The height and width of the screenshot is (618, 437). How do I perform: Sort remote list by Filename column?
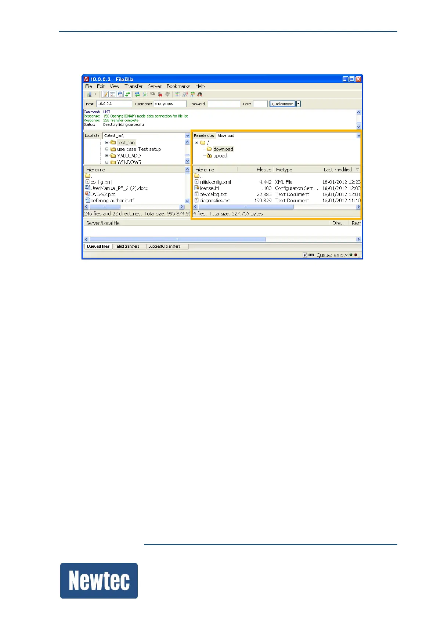(x=215, y=170)
